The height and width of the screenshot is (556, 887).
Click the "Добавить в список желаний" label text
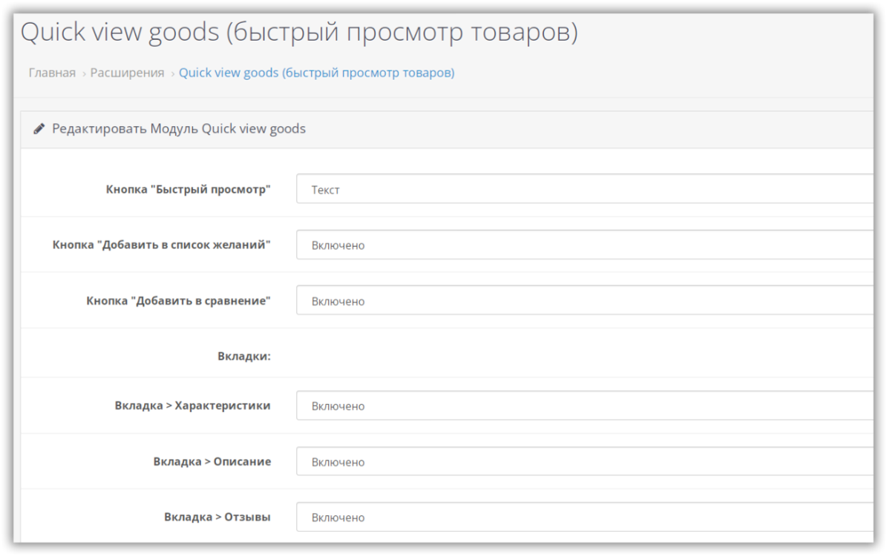pyautogui.click(x=162, y=245)
